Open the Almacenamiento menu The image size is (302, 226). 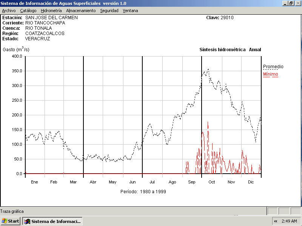click(81, 11)
